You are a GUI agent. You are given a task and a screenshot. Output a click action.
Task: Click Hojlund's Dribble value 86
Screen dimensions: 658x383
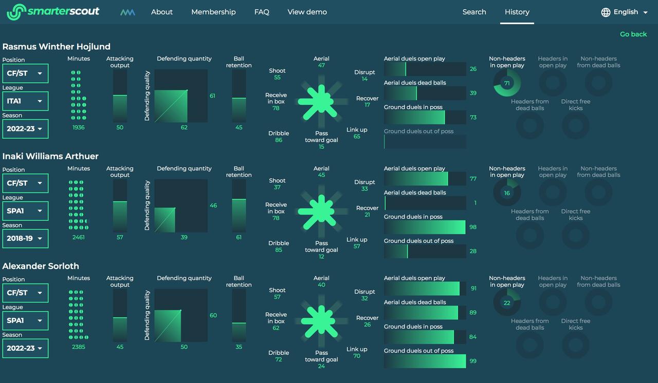279,140
